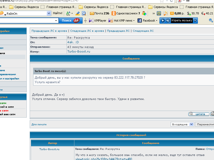The height and width of the screenshot is (160, 214).
Task: Click the История сообщений header
Action: point(131,135)
